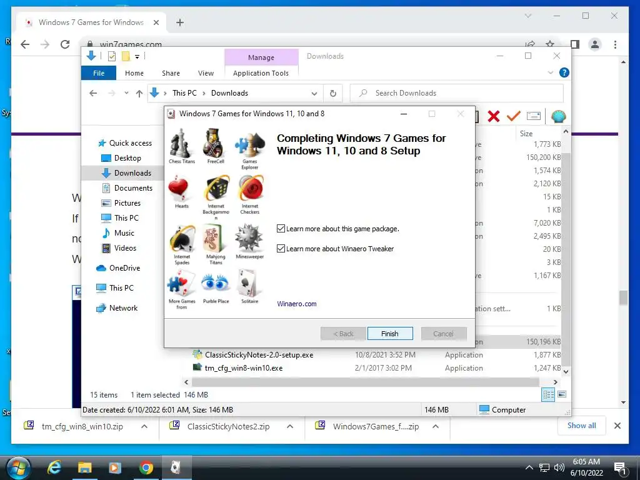
Task: Click the Mahjong Titans icon
Action: pos(215,239)
